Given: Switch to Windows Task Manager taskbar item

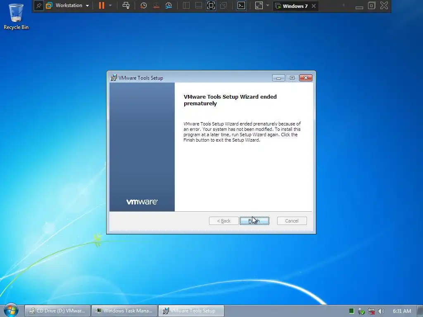Looking at the screenshot, I should tap(124, 311).
